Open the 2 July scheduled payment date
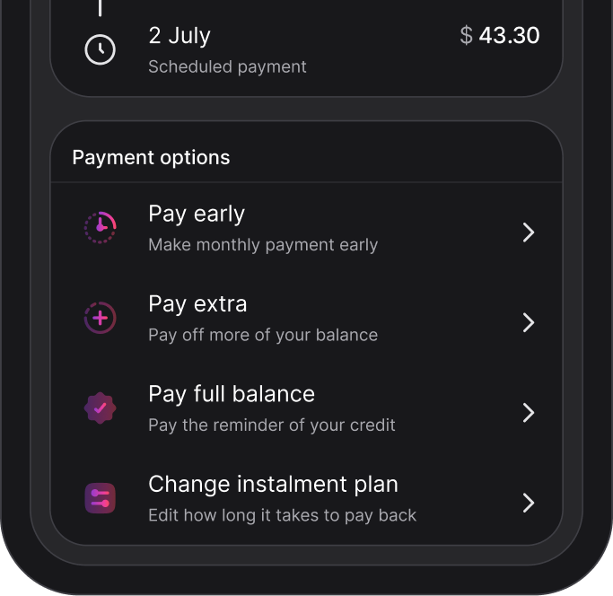The image size is (613, 596). [x=180, y=36]
